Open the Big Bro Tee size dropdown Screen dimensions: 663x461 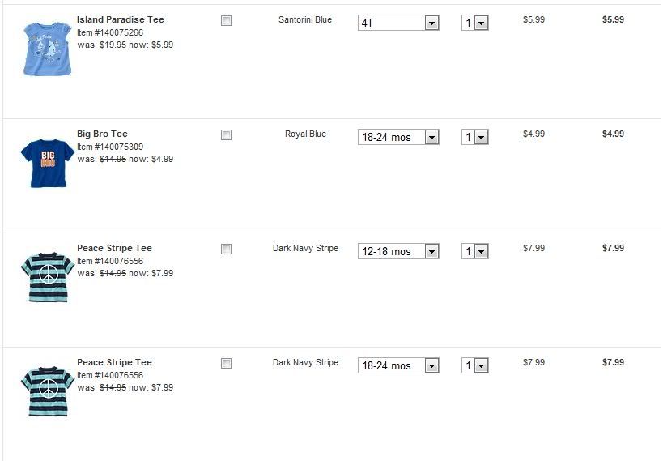point(398,138)
